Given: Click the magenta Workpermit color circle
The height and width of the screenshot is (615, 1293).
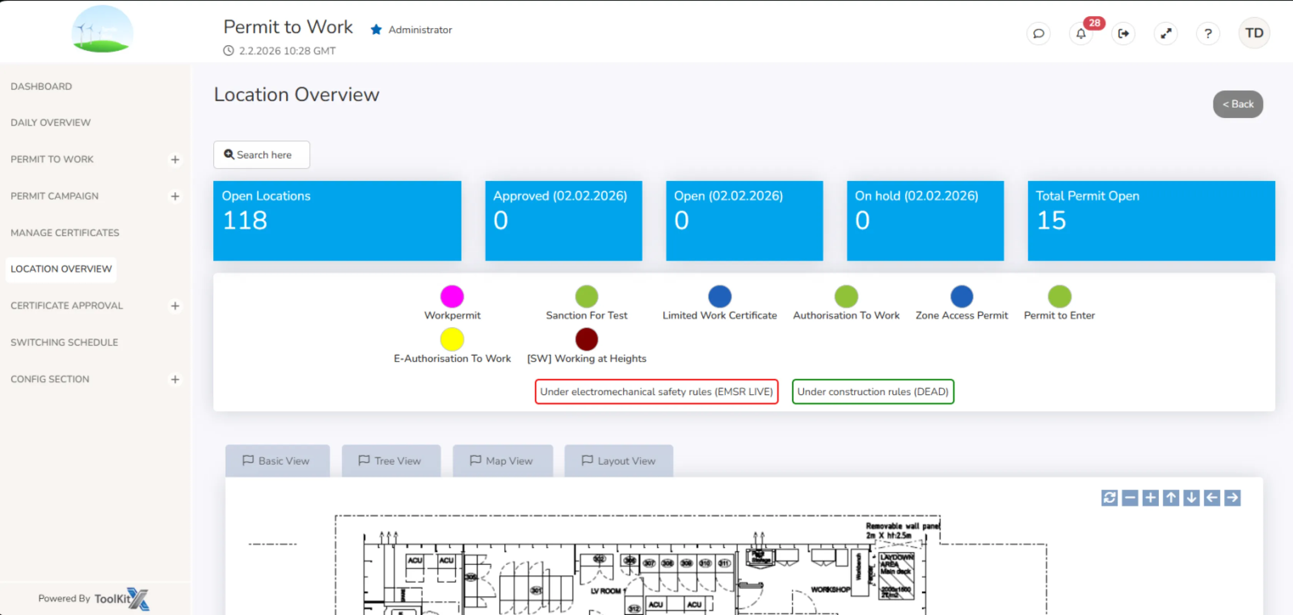Looking at the screenshot, I should [452, 296].
